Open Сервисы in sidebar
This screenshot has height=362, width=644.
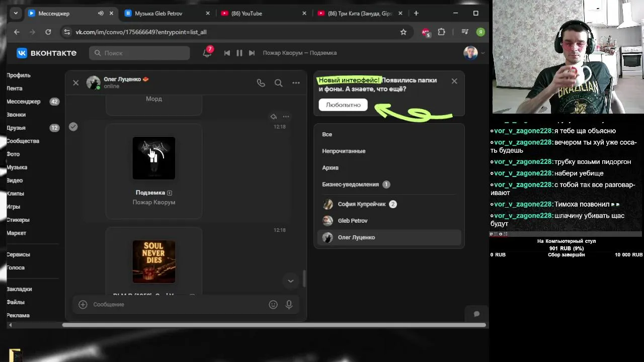18,254
